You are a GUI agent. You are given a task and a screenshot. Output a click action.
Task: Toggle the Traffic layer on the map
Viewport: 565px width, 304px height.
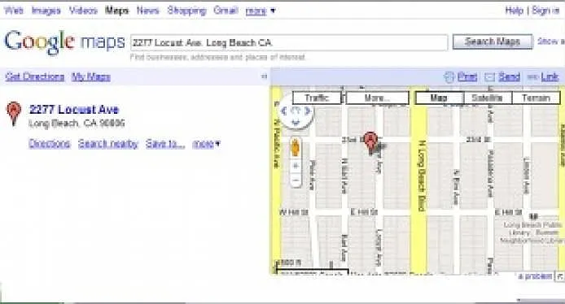(317, 98)
